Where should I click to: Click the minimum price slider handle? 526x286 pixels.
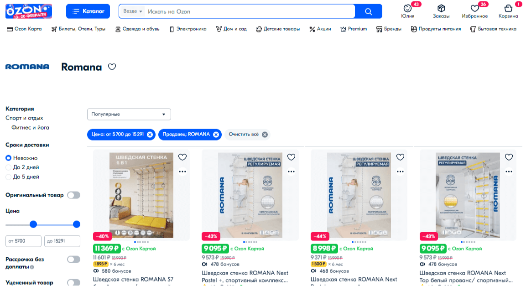click(33, 224)
